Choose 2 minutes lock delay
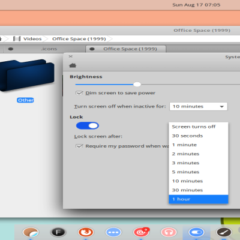Screen dimensions: 240x240 [199, 154]
